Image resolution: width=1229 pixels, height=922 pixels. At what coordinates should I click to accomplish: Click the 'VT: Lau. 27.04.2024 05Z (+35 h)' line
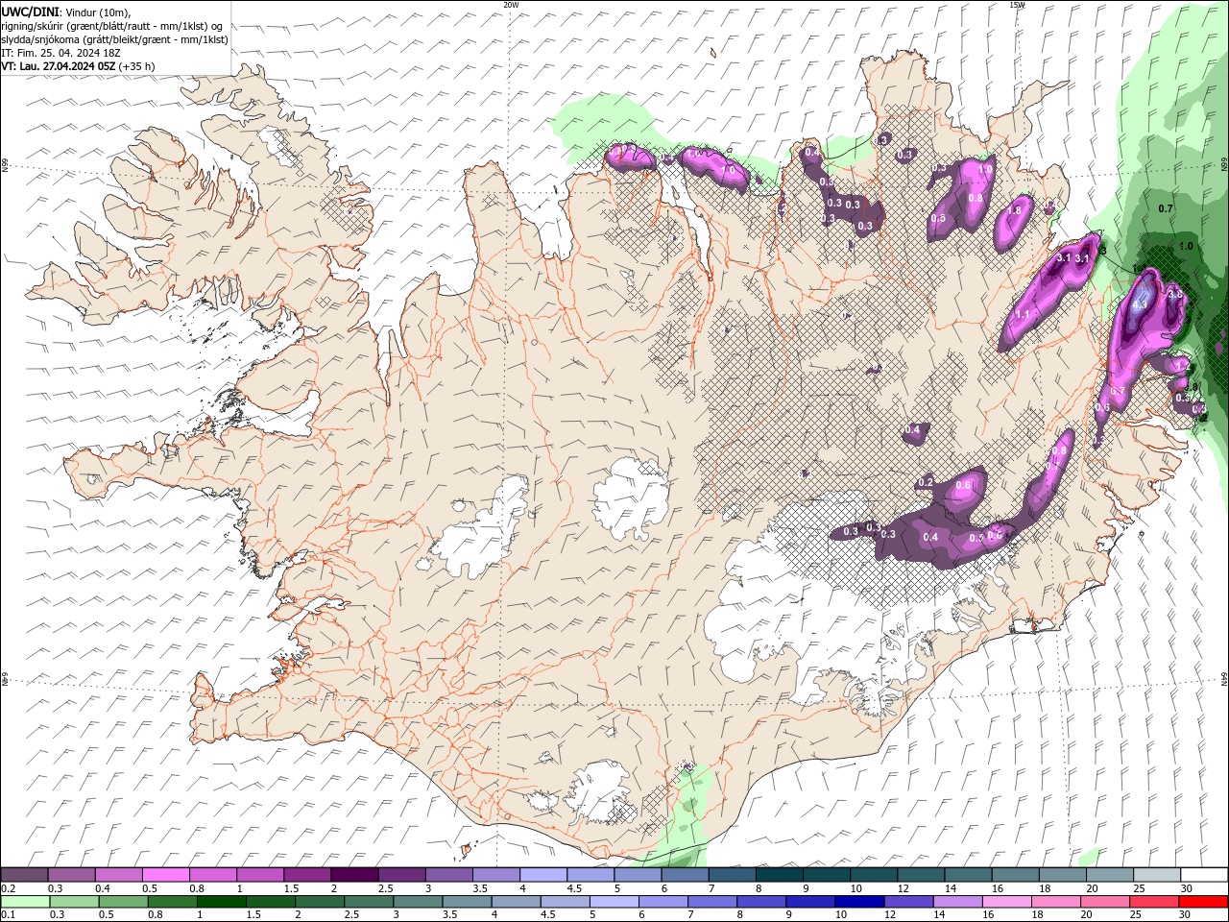point(78,66)
